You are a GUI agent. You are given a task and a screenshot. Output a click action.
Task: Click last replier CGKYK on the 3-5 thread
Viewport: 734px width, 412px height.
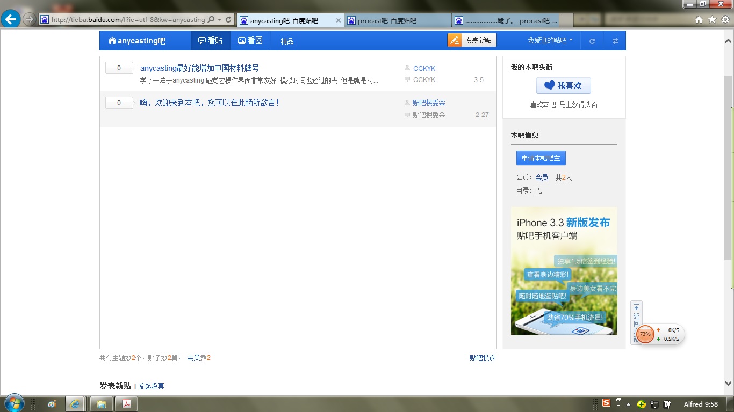point(424,80)
